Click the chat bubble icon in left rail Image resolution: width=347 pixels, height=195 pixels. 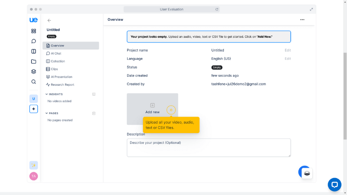pos(33,41)
